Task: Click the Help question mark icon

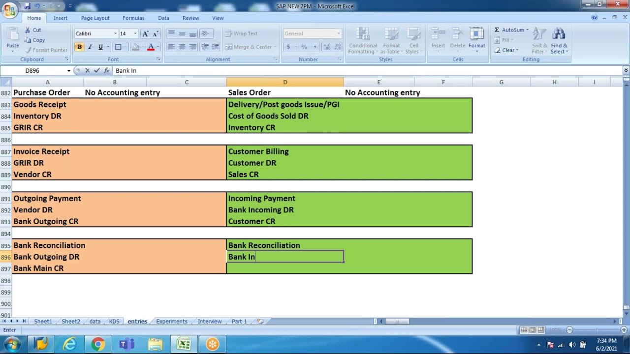Action: click(x=594, y=17)
